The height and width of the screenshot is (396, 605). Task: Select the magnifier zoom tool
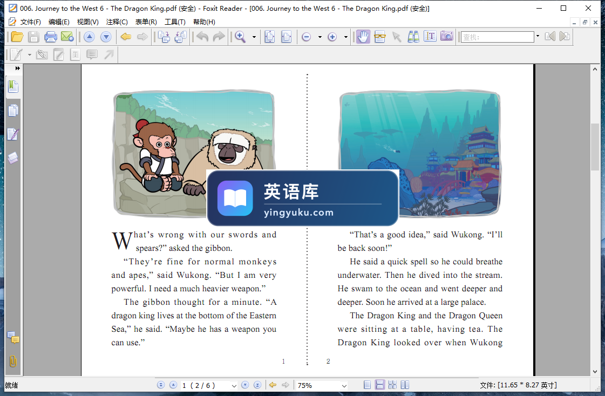pyautogui.click(x=240, y=37)
